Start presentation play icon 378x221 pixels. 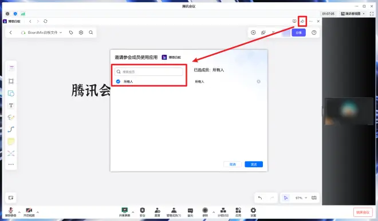tap(253, 33)
